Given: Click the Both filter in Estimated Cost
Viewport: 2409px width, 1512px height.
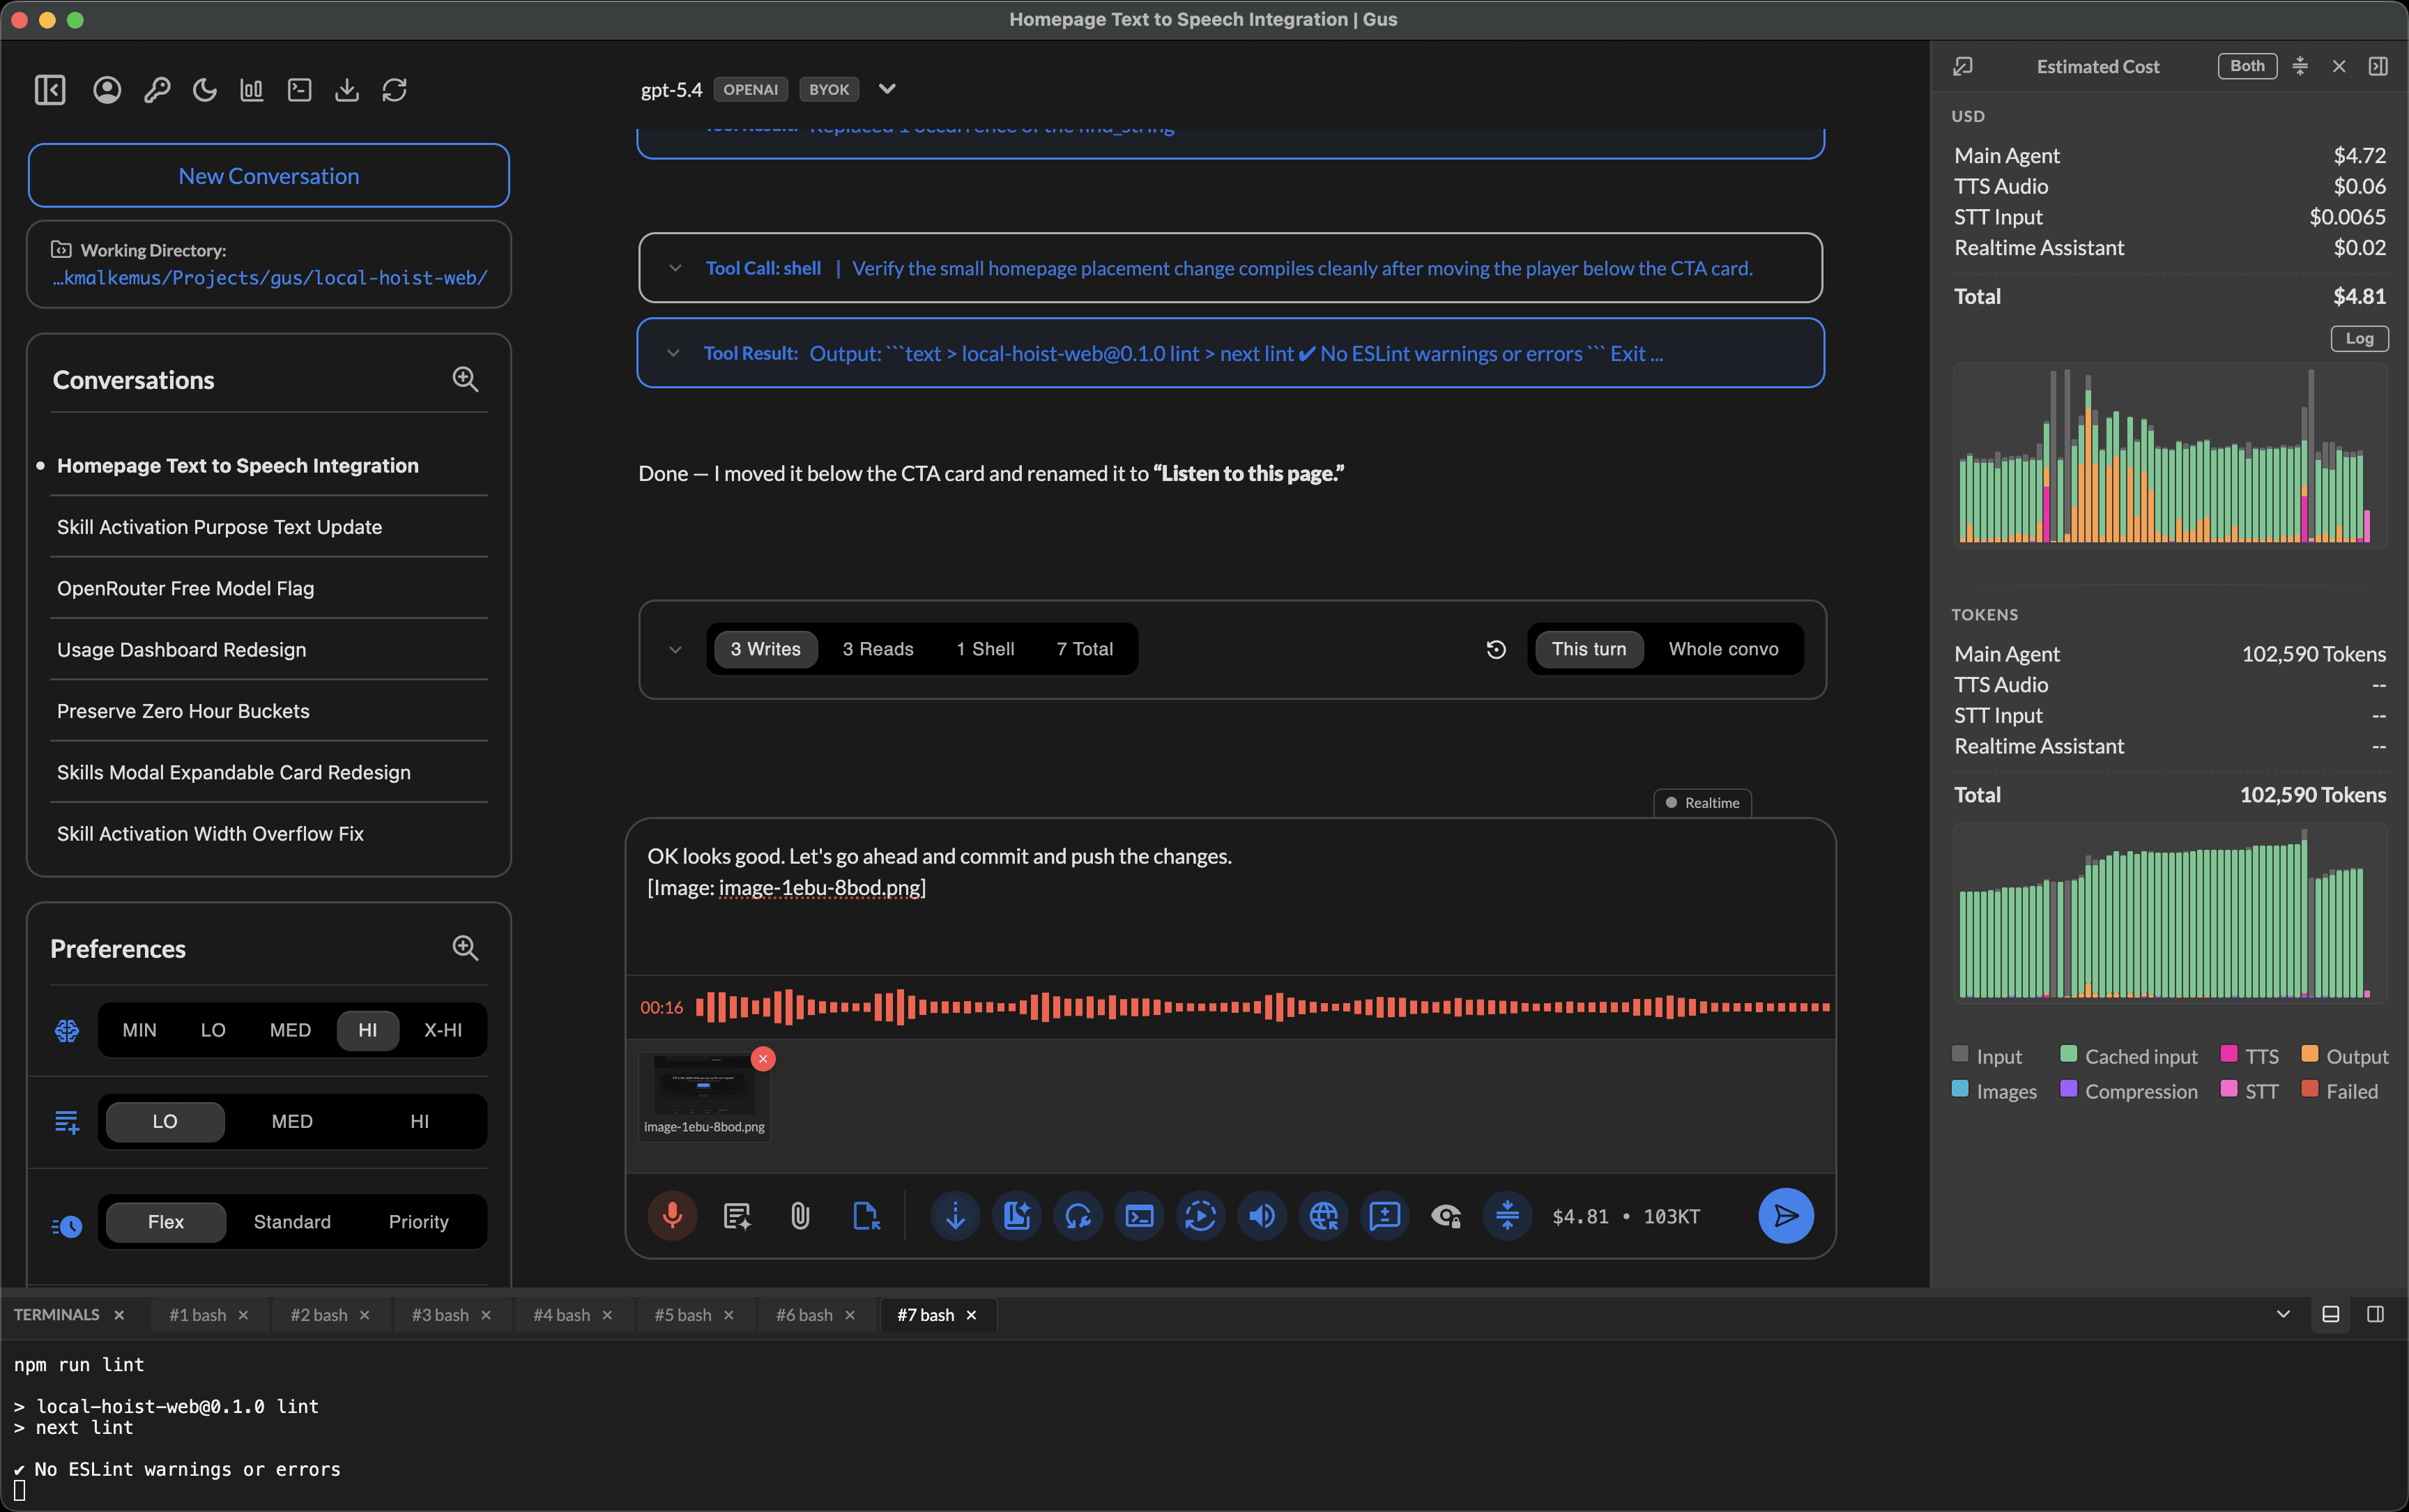Looking at the screenshot, I should (2247, 66).
